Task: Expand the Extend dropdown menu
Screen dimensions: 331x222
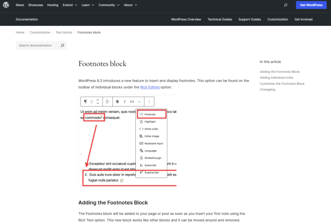Action: (x=70, y=5)
